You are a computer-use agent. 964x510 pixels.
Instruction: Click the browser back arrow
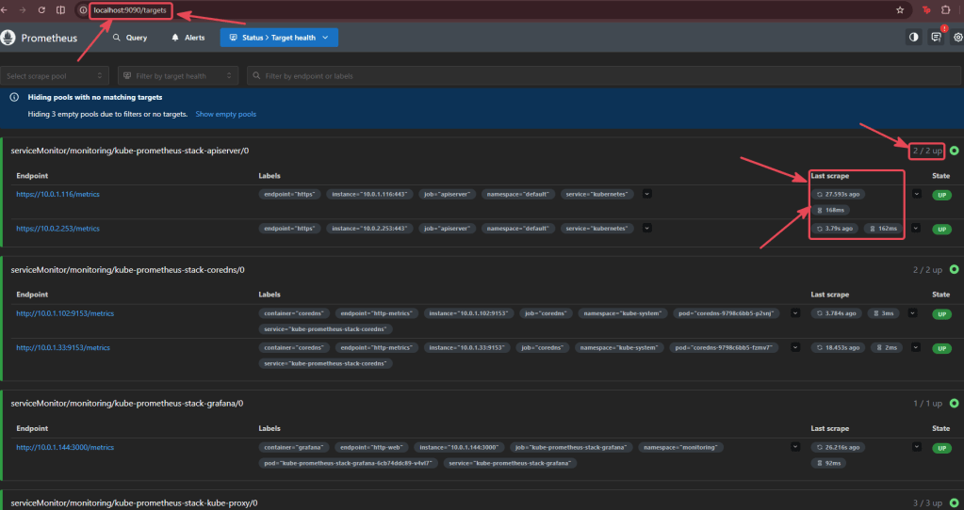pos(5,9)
